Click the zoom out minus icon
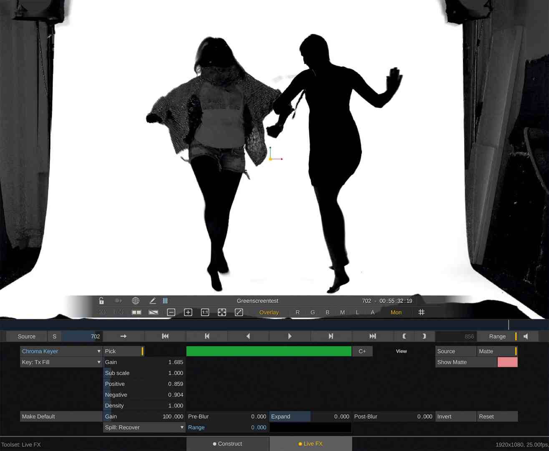Viewport: 549px width, 451px height. tap(171, 312)
